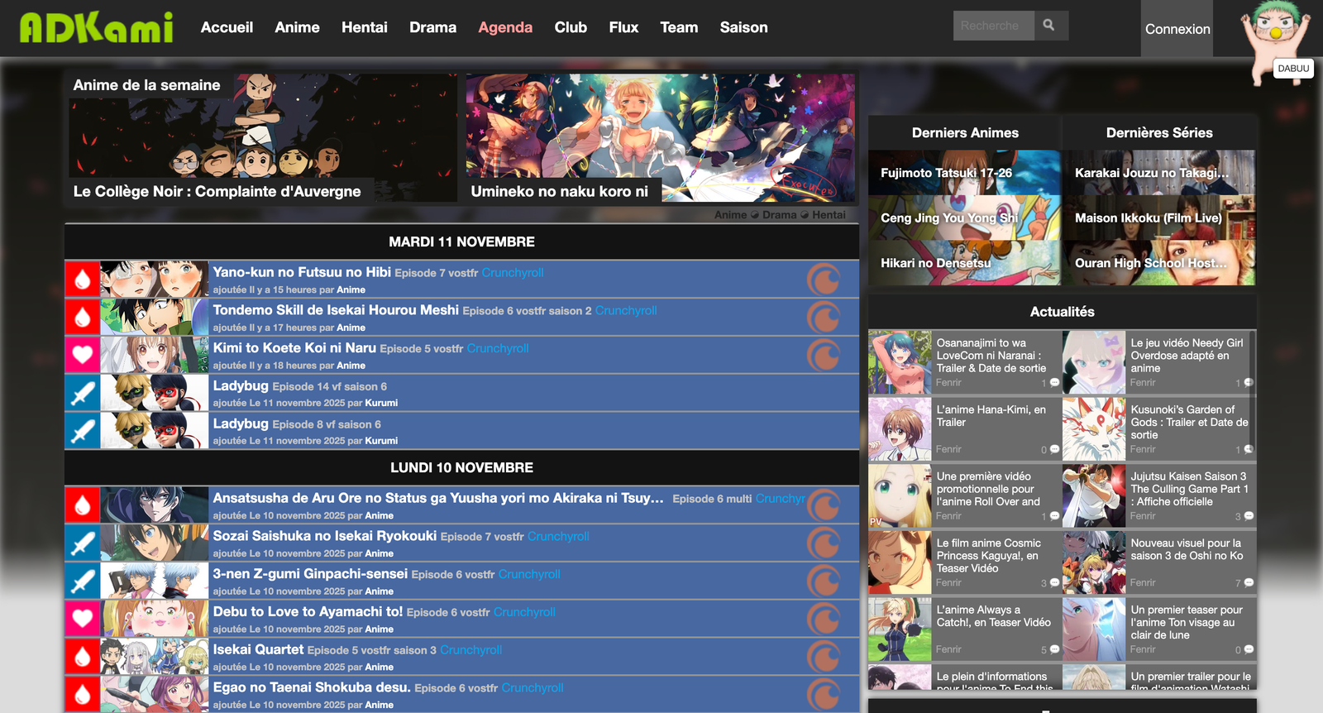Click Crunchyroll icon on Isekai Quartet row

coord(823,657)
